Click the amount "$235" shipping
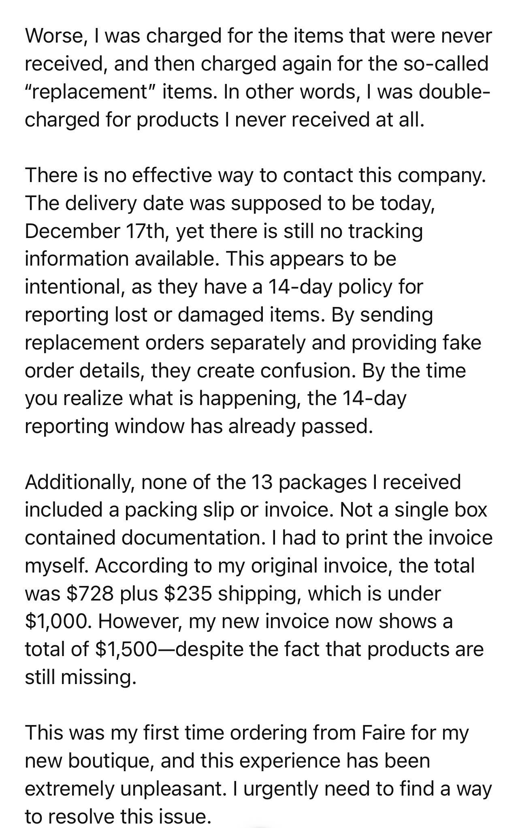The image size is (520, 828). (x=188, y=594)
